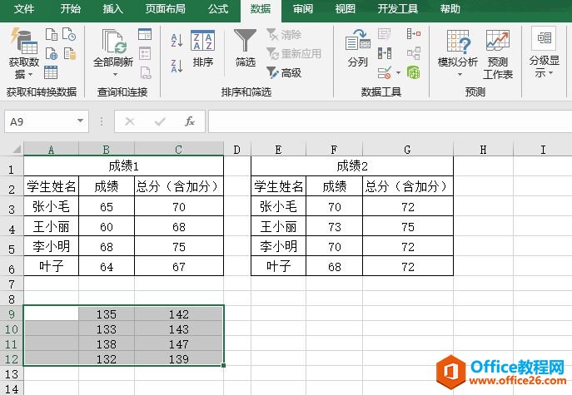
Task: Switch to the Page Layout (页面布局) tab
Action: coord(165,9)
